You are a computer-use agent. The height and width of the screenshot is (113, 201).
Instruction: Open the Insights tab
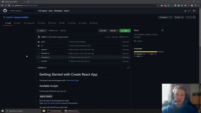(83, 23)
